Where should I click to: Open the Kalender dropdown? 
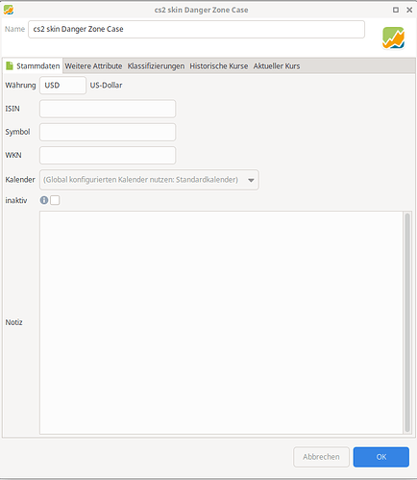[x=149, y=180]
